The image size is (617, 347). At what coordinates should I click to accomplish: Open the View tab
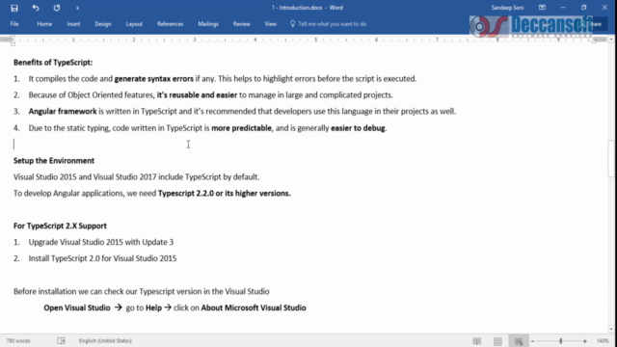coord(270,24)
